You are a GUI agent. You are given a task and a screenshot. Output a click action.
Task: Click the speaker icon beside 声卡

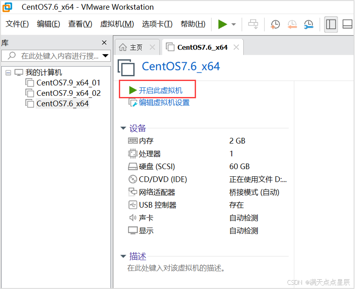(132, 218)
